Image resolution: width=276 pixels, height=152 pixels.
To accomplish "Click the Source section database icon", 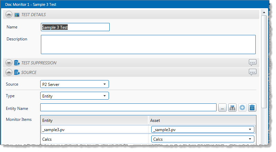I will point(17,72).
